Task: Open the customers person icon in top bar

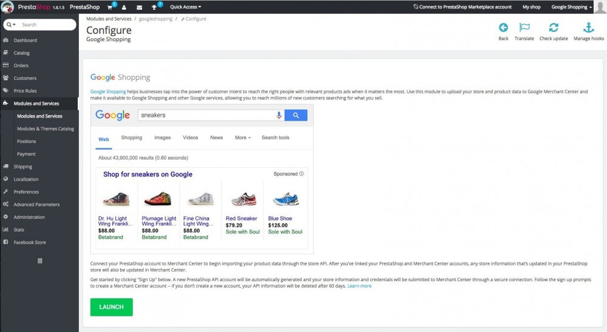Action: click(124, 7)
